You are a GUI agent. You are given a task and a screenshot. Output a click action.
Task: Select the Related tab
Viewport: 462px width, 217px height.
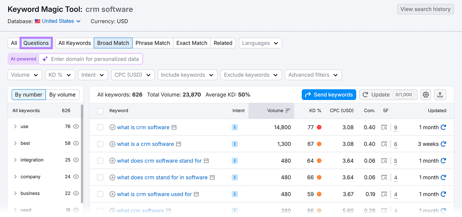pos(223,43)
